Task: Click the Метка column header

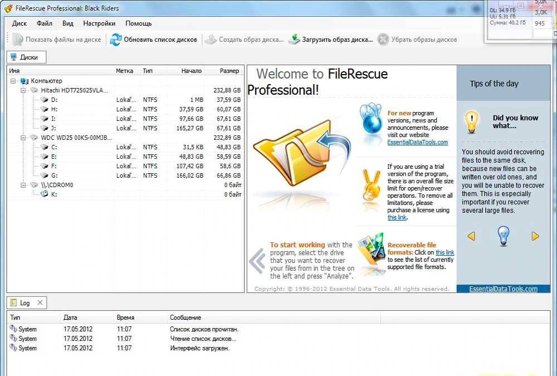Action: pos(127,71)
